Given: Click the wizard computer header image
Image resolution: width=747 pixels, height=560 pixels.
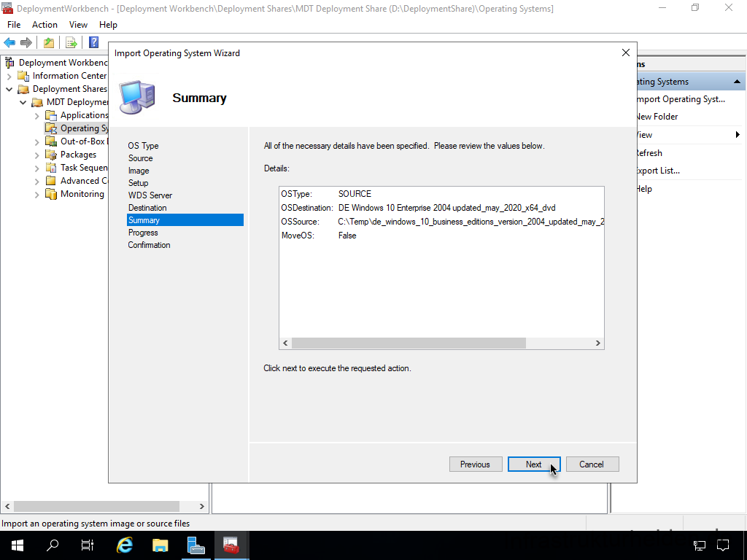Looking at the screenshot, I should 137,97.
